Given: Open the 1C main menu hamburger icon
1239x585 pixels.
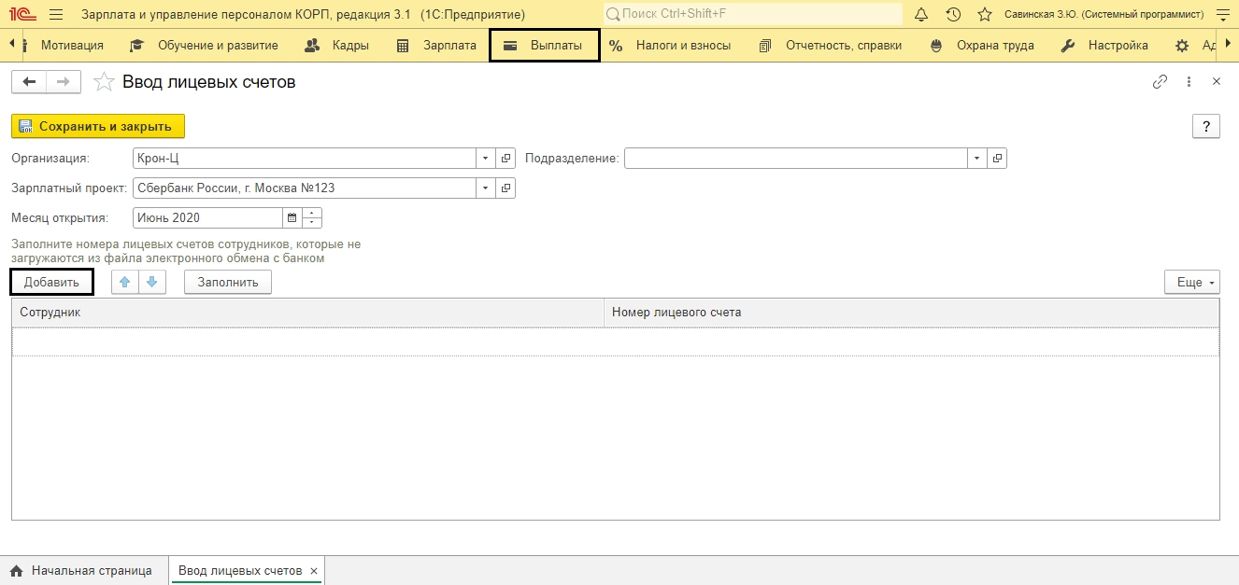Looking at the screenshot, I should (x=55, y=14).
